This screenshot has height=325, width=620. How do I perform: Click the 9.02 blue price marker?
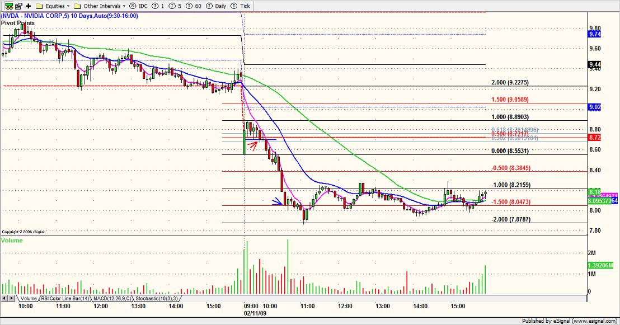[595, 107]
